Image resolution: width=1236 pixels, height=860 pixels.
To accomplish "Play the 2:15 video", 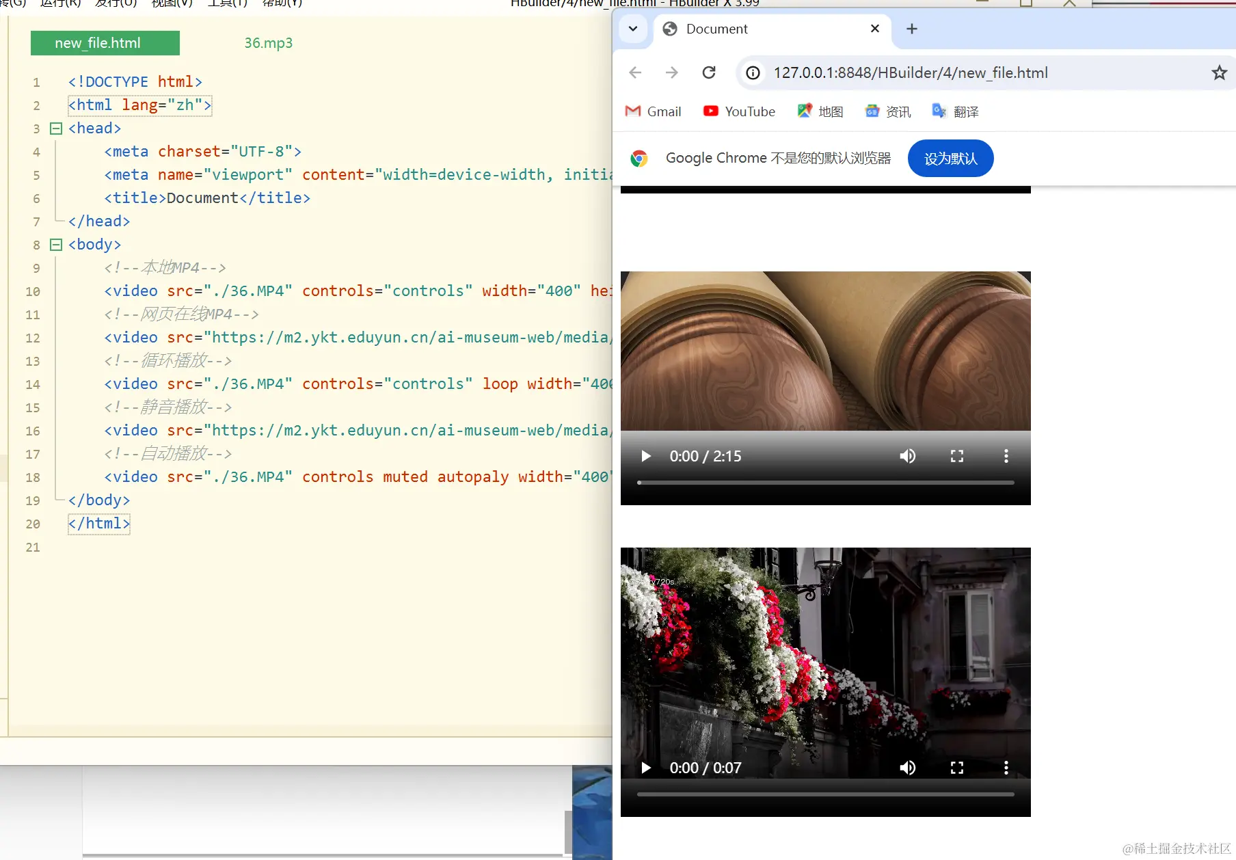I will coord(646,456).
